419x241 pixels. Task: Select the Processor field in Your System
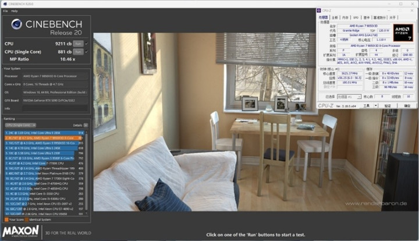(55, 76)
